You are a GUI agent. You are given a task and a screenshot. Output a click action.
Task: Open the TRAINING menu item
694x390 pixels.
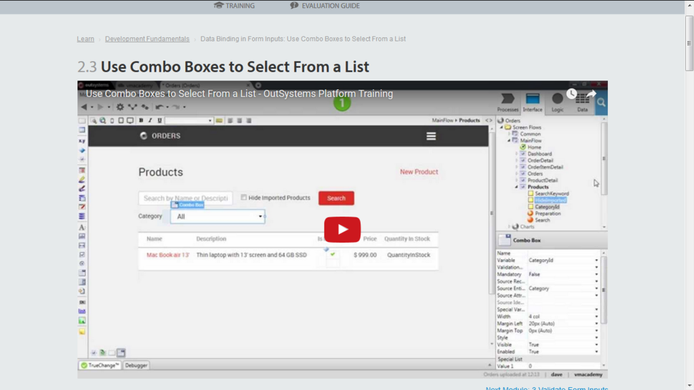click(x=234, y=5)
